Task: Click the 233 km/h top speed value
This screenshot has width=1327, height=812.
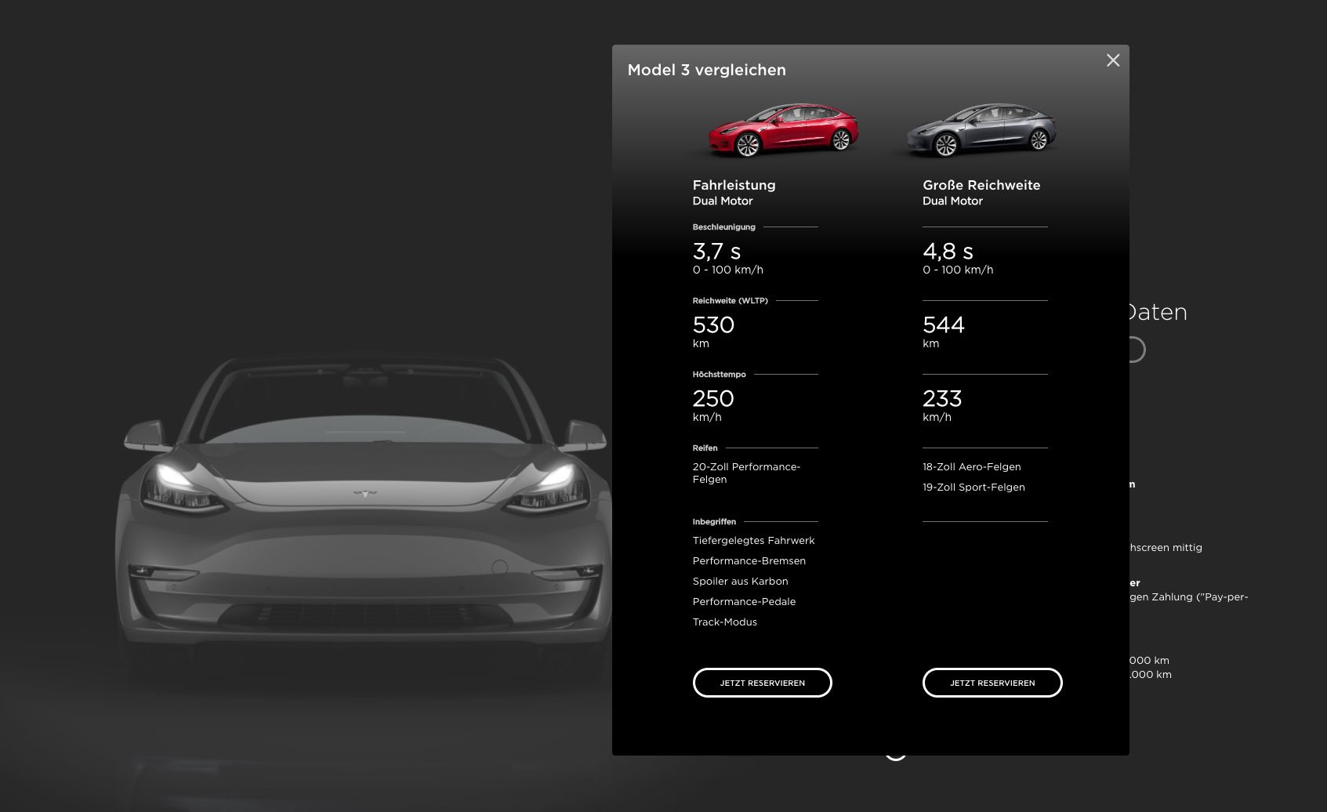Action: pyautogui.click(x=942, y=398)
